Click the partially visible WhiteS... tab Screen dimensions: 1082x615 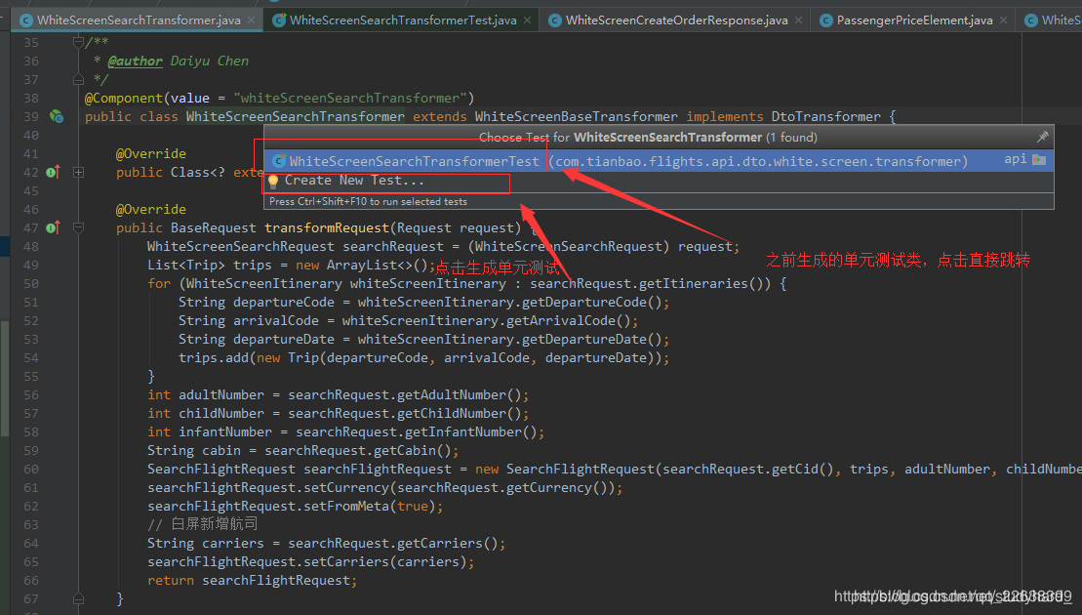coord(1053,20)
